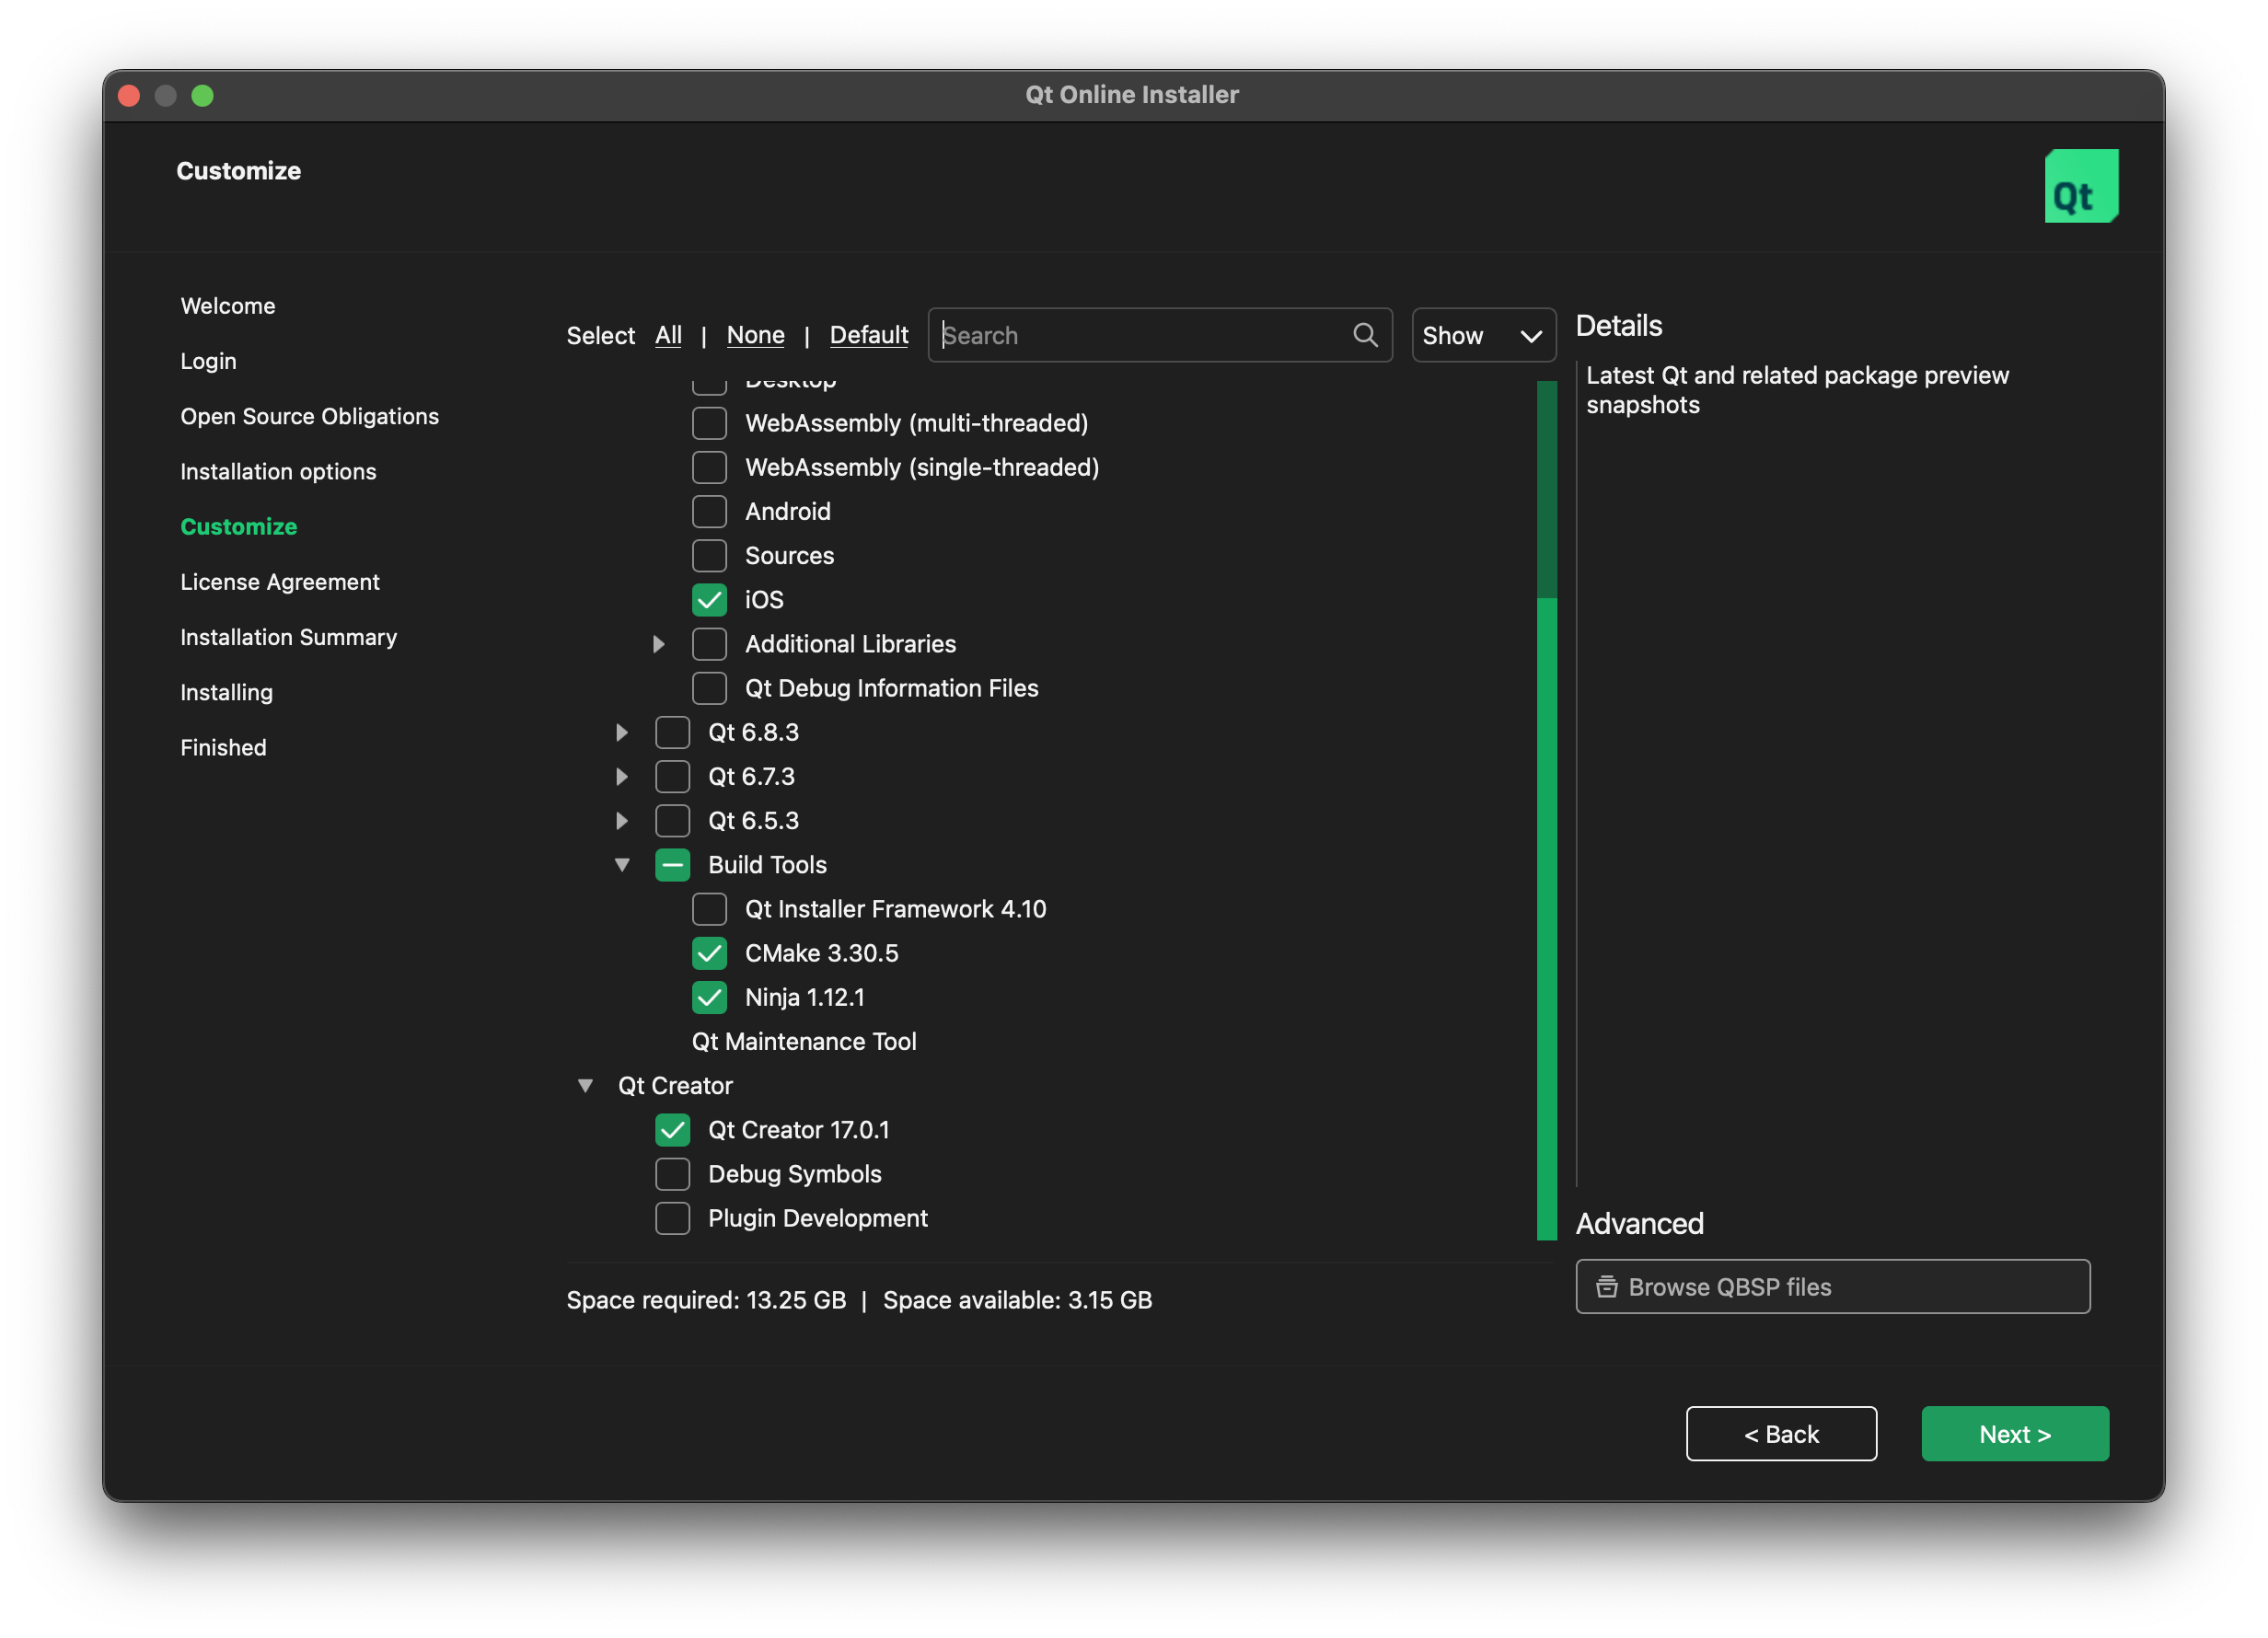The height and width of the screenshot is (1638, 2268).
Task: Expand the Additional Libraries tree node
Action: 658,644
